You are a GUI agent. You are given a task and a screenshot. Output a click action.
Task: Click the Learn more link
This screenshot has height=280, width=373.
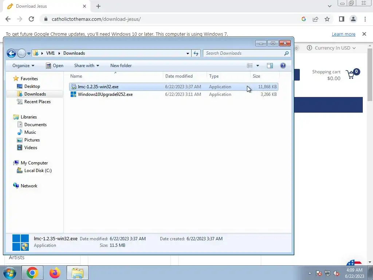click(x=343, y=34)
